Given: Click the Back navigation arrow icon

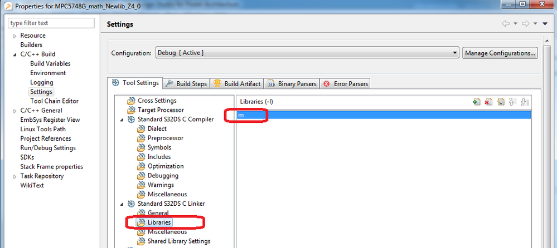Looking at the screenshot, I should 506,24.
